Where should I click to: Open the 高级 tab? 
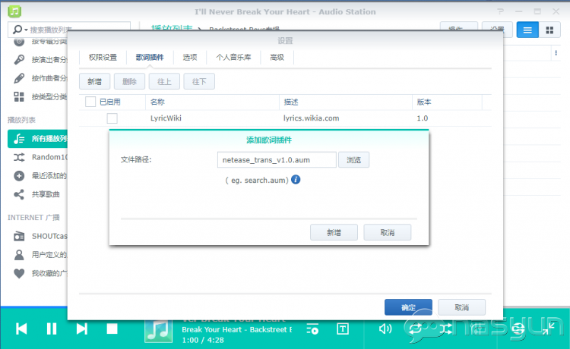click(277, 58)
